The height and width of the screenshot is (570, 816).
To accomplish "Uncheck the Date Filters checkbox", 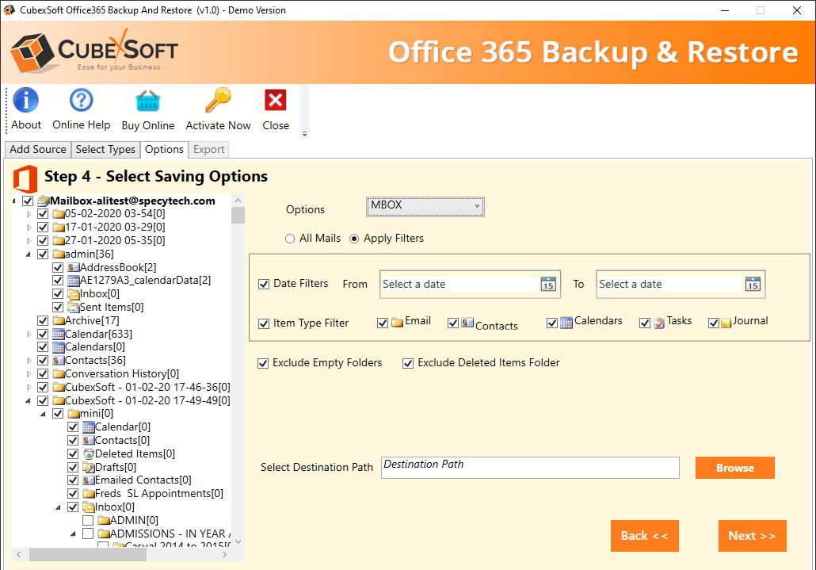I will click(264, 285).
